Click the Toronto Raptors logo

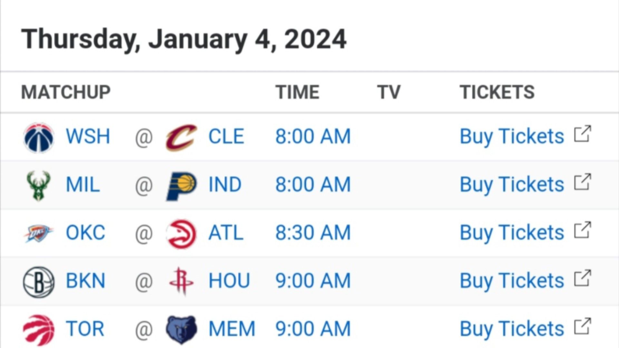coord(39,330)
